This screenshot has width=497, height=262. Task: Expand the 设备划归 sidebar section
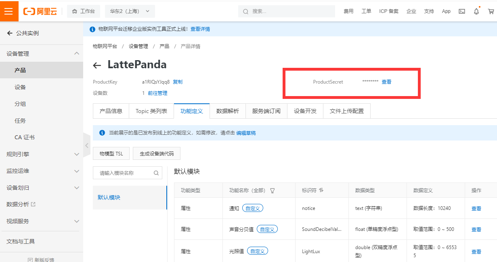pyautogui.click(x=42, y=188)
